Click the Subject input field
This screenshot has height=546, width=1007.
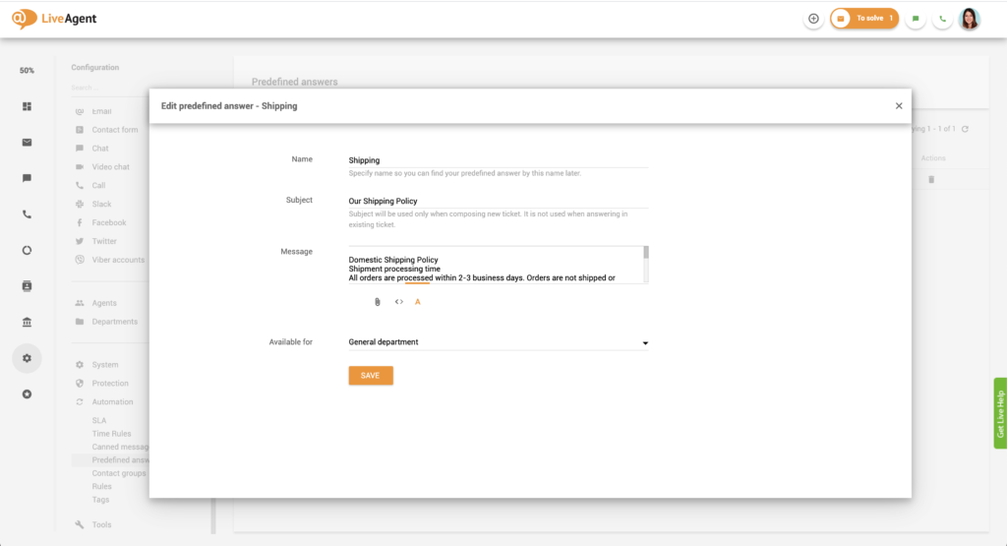pyautogui.click(x=498, y=201)
